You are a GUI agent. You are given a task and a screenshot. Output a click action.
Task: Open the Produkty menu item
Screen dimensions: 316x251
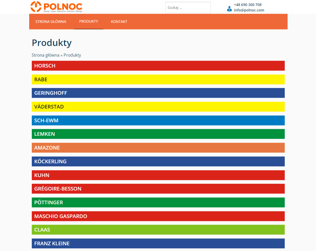pyautogui.click(x=89, y=21)
